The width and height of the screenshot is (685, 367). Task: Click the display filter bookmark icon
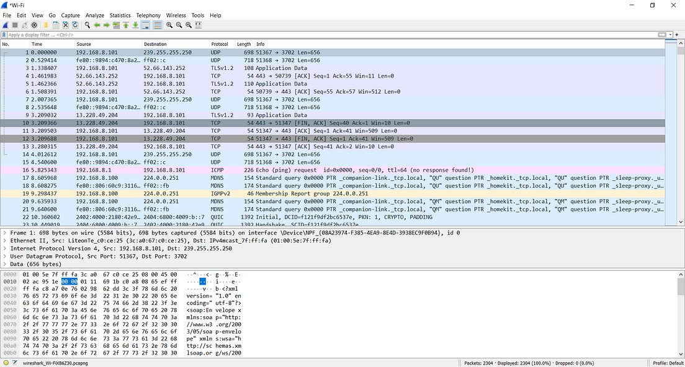4,35
